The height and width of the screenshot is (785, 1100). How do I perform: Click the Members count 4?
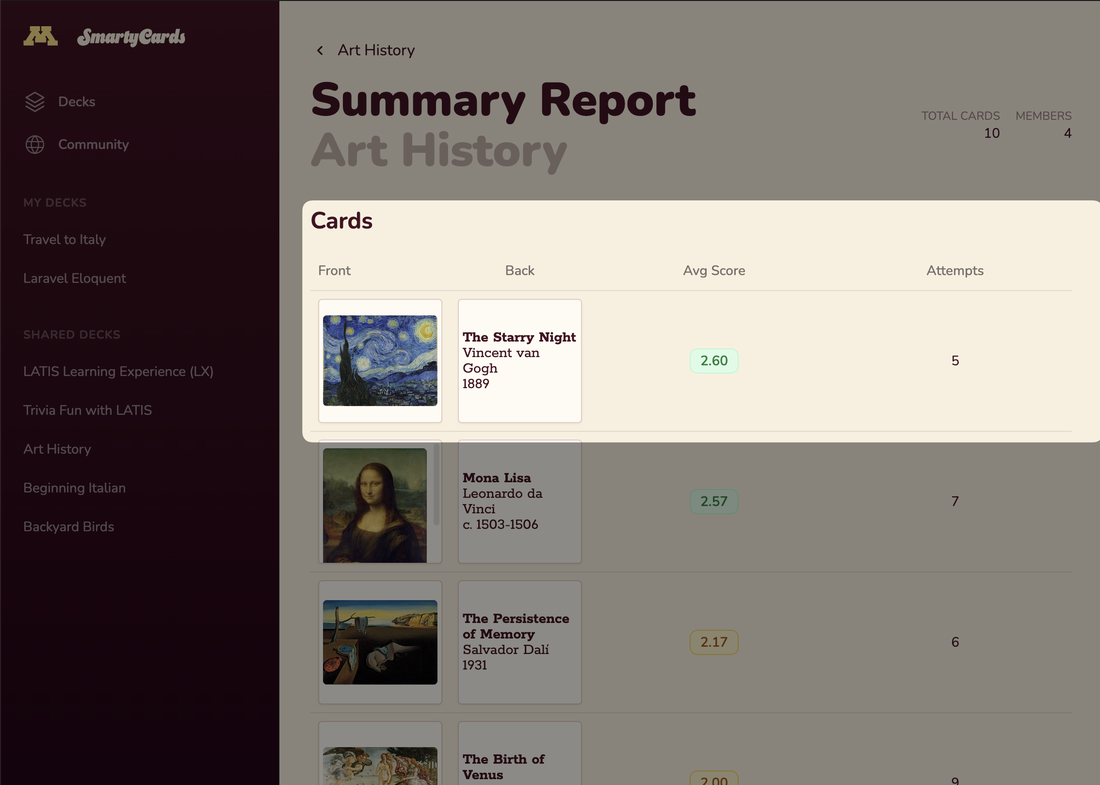click(x=1068, y=133)
